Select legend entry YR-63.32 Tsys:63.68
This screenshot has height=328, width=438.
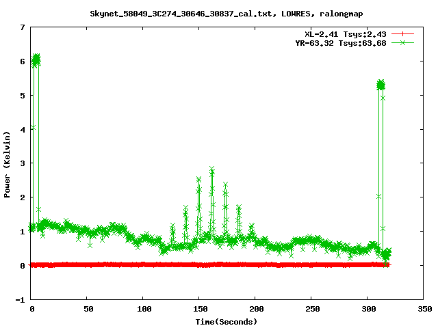pos(341,43)
